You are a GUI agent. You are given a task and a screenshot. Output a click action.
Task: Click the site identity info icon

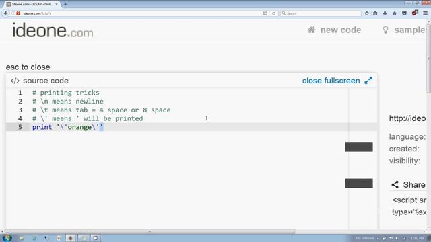pos(13,13)
